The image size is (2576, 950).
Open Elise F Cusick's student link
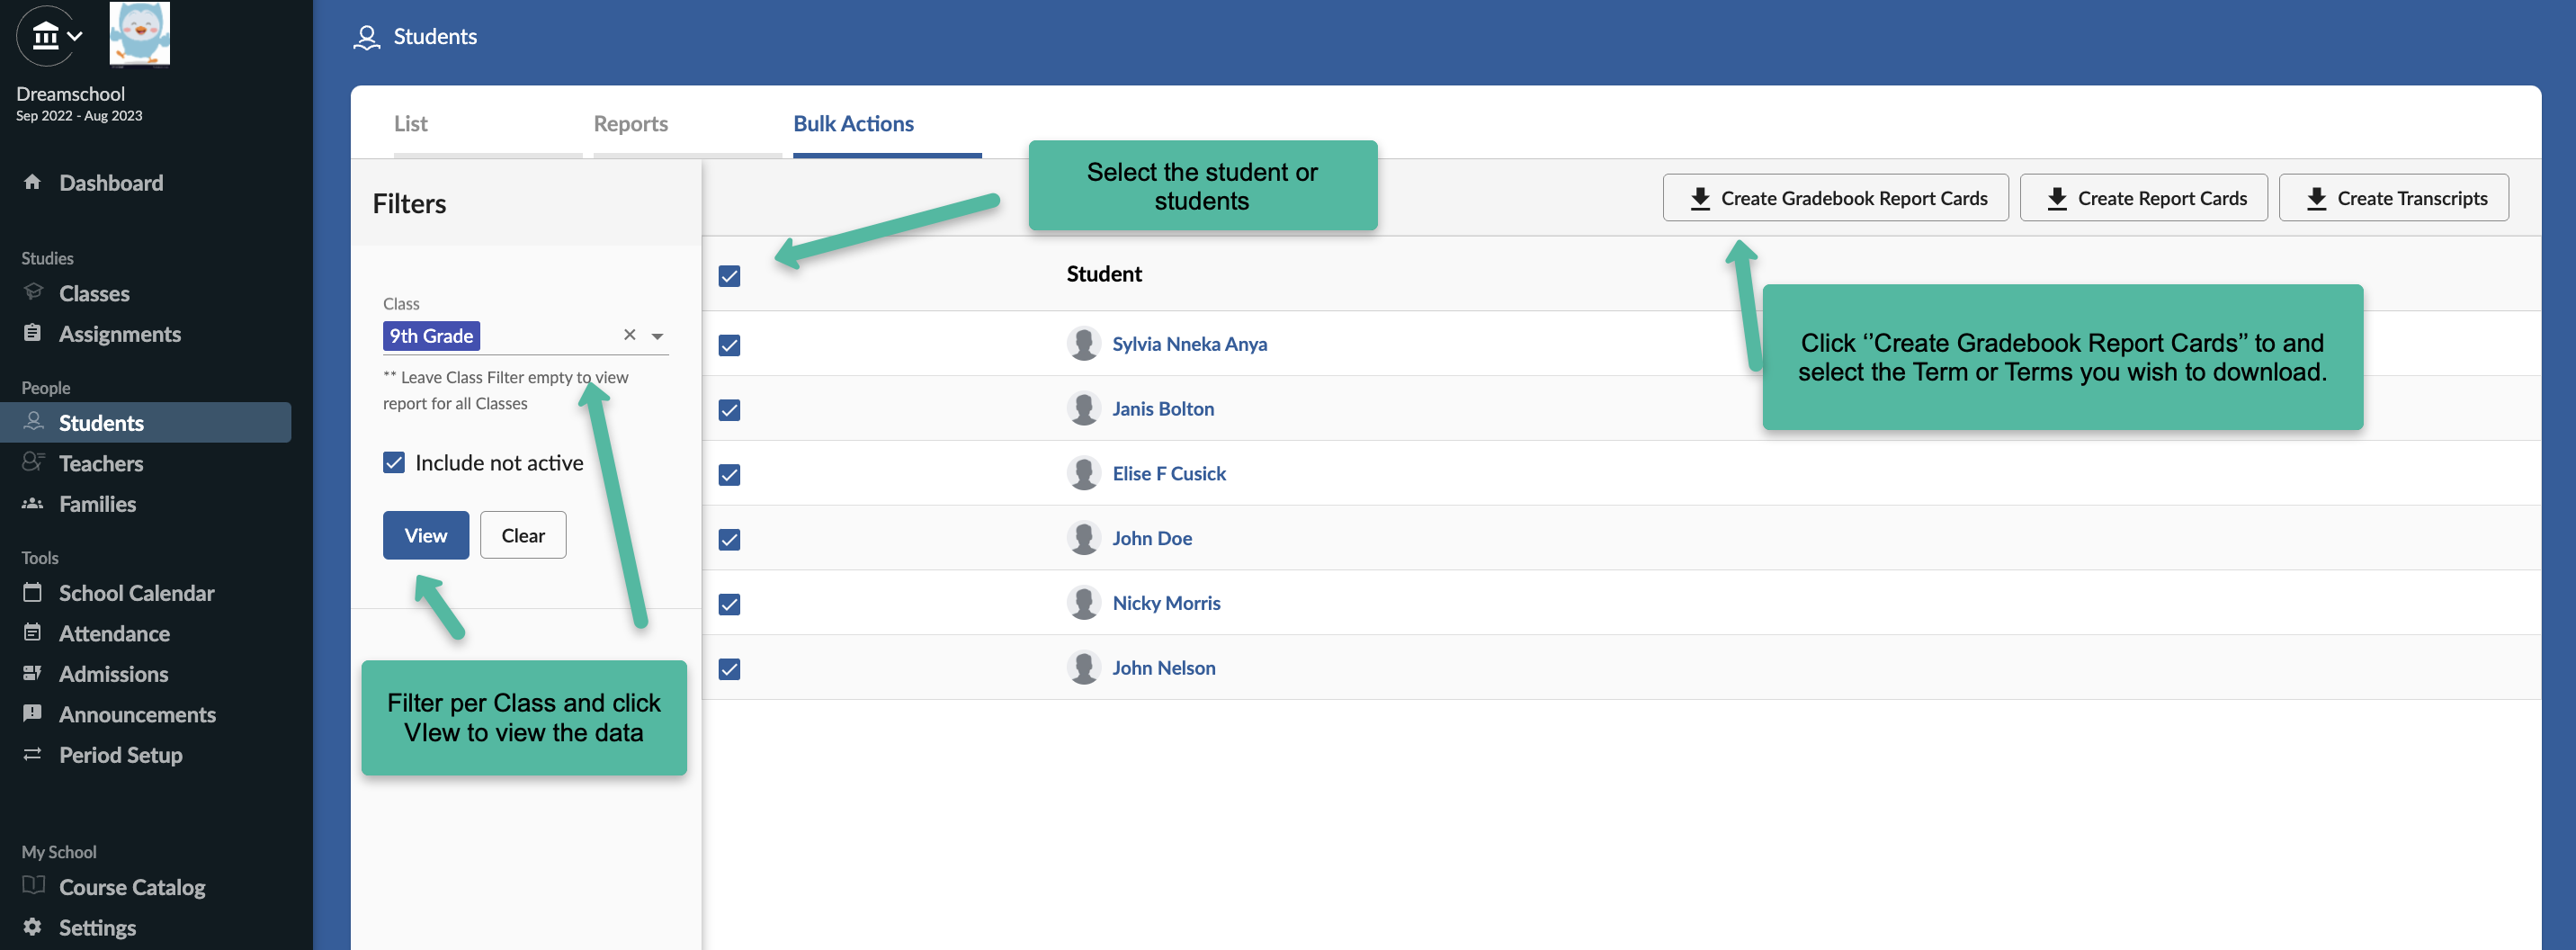pyautogui.click(x=1169, y=473)
